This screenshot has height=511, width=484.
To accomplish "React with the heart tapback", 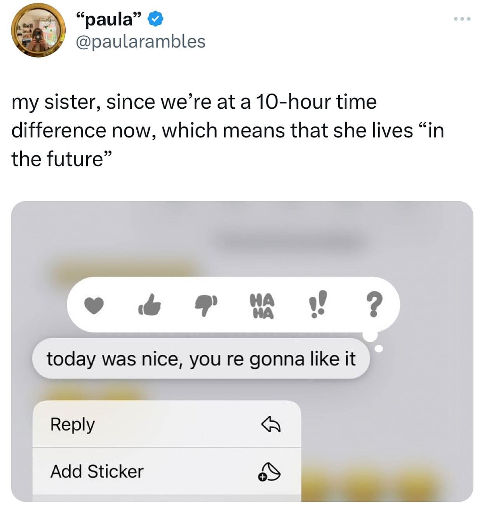I will tap(94, 305).
